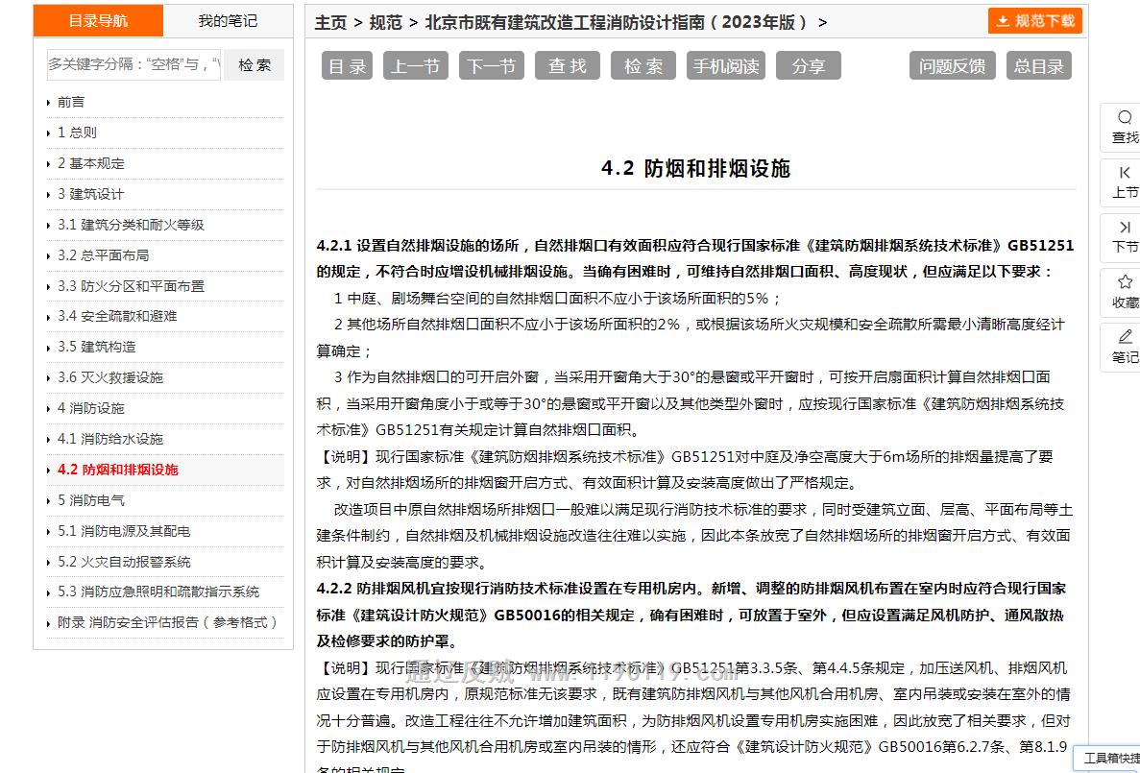Go to 主页 via breadcrumb
This screenshot has height=773, width=1140.
tap(330, 22)
